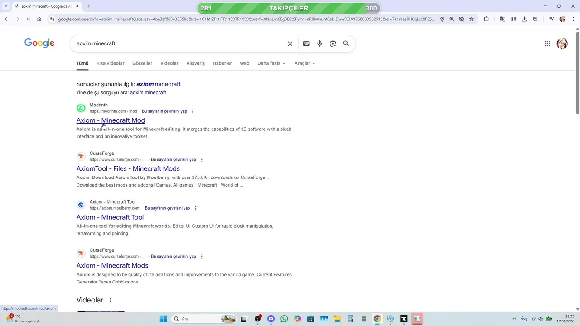
Task: Open File Explorer from the taskbar
Action: pos(337,319)
